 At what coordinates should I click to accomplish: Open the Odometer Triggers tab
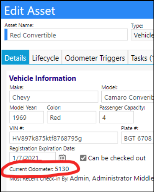(x=95, y=58)
